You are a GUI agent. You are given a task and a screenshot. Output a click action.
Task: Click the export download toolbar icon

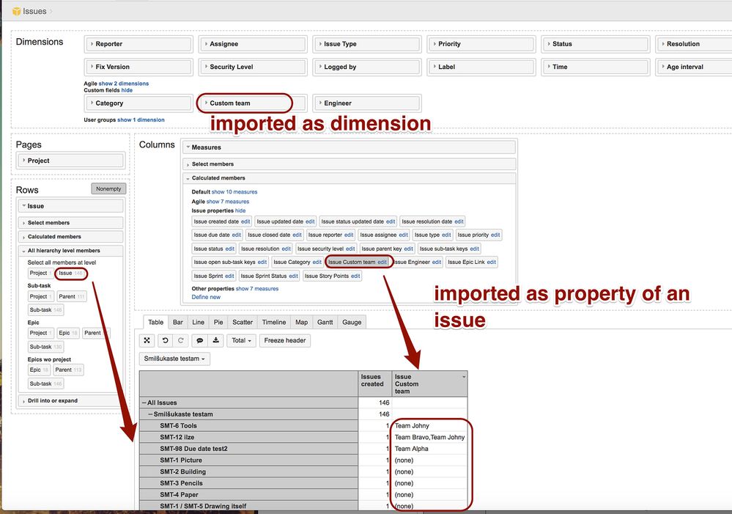tap(215, 341)
